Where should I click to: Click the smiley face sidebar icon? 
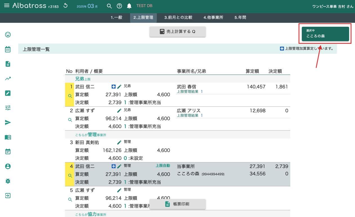tap(8, 35)
